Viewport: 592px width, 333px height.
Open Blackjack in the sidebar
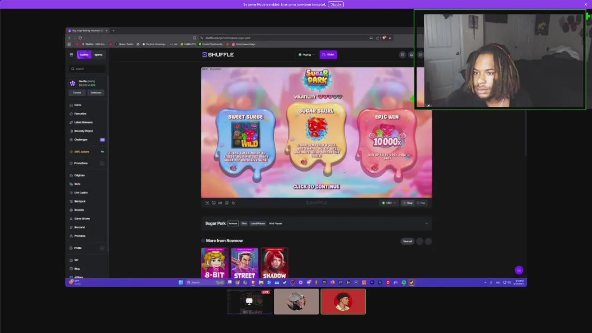(80, 201)
